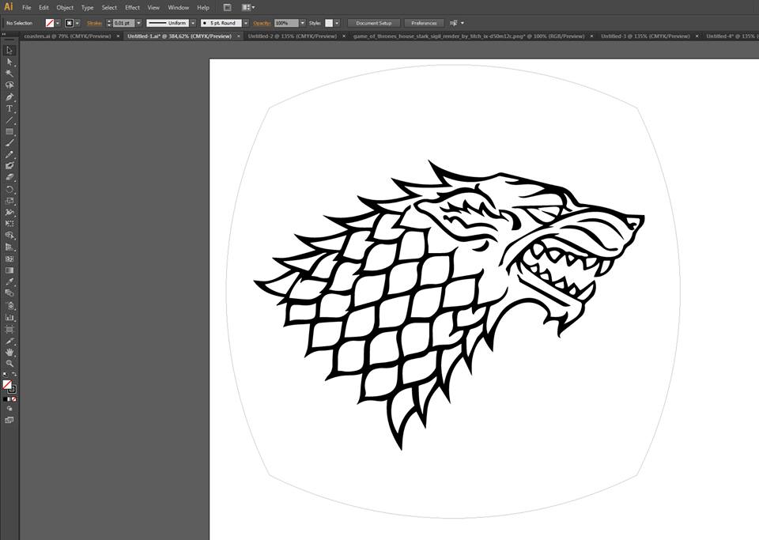
Task: Select the Free Transform tool
Action: click(9, 224)
